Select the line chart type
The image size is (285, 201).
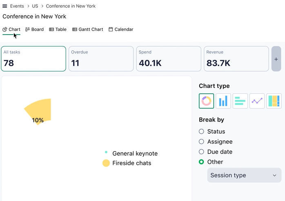pos(257,101)
